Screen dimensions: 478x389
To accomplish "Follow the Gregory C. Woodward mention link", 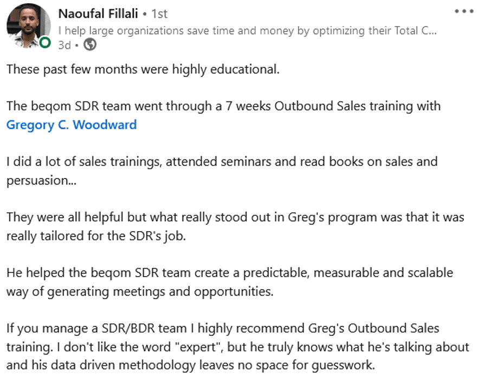I will pyautogui.click(x=72, y=125).
